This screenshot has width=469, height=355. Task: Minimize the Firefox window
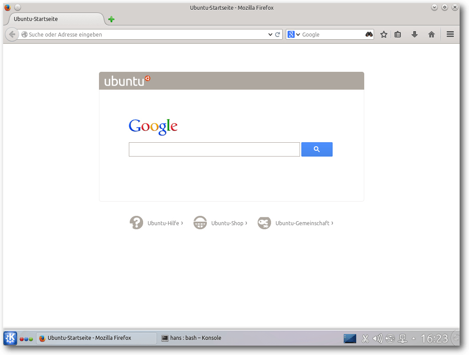point(434,7)
